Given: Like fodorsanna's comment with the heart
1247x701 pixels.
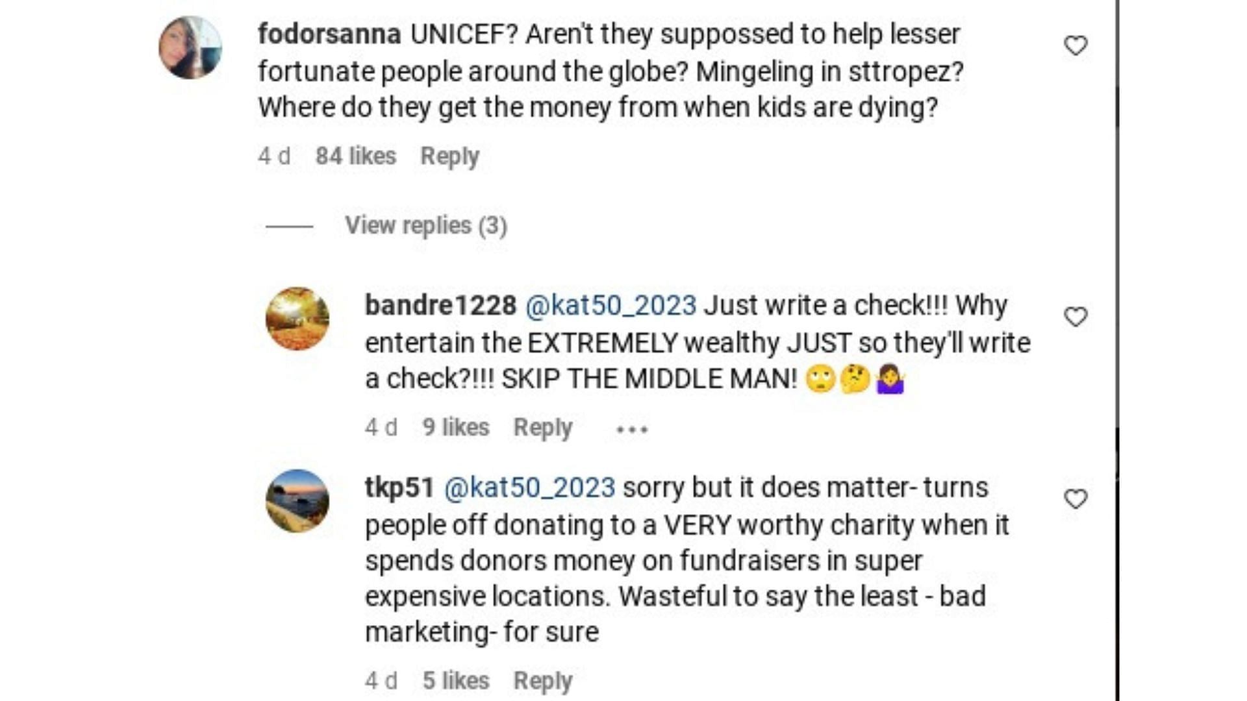Looking at the screenshot, I should [x=1076, y=45].
